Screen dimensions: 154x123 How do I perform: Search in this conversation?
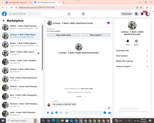pos(136,41)
